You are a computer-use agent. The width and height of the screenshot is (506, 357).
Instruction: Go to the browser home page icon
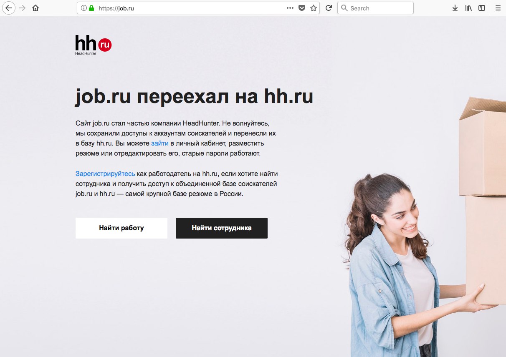point(35,8)
